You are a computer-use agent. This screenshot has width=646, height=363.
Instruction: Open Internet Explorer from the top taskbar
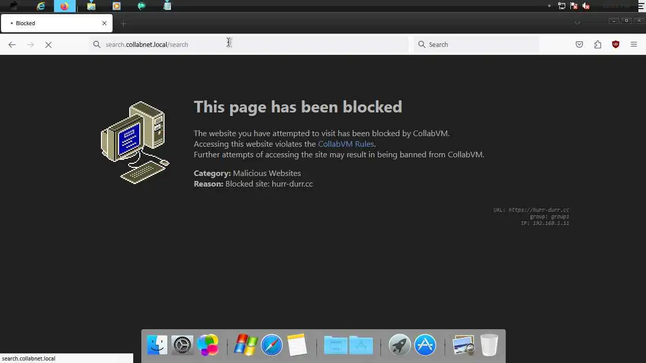tap(41, 6)
